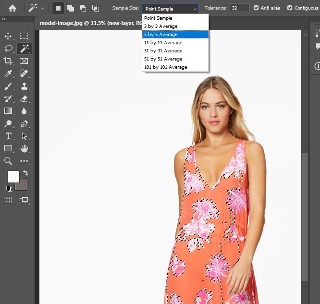Select the Clone Stamp tool
The height and width of the screenshot is (304, 320).
(24, 86)
